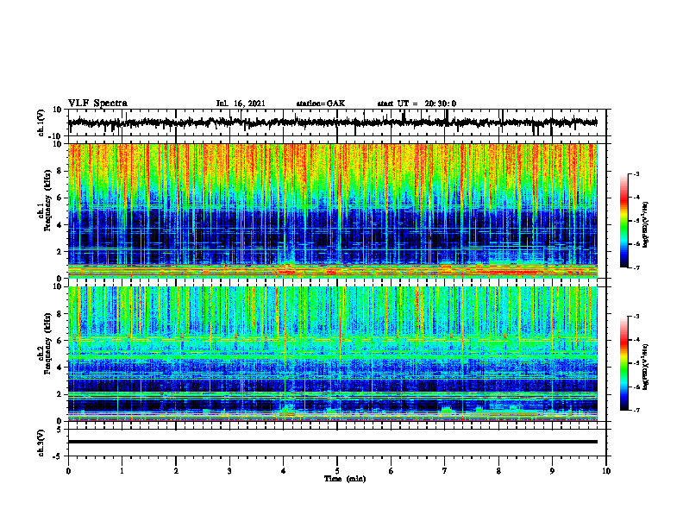
Task: Click inside the ch.2 spectrogram plot
Action: pyautogui.click(x=333, y=354)
